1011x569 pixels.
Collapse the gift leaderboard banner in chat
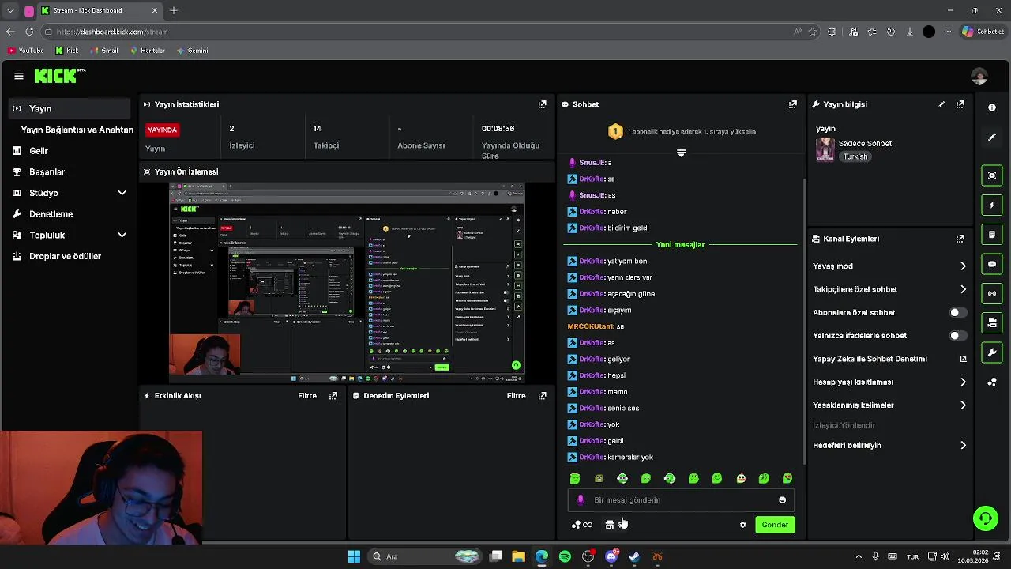click(x=681, y=153)
